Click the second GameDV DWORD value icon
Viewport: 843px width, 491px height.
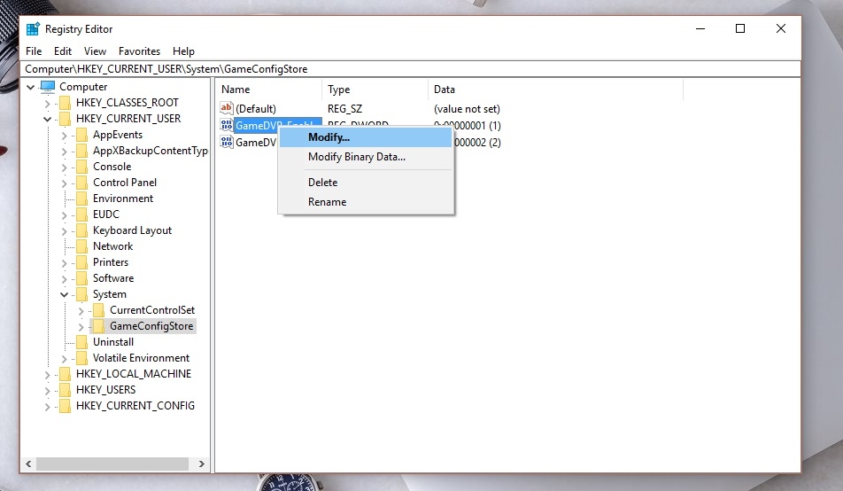(227, 142)
